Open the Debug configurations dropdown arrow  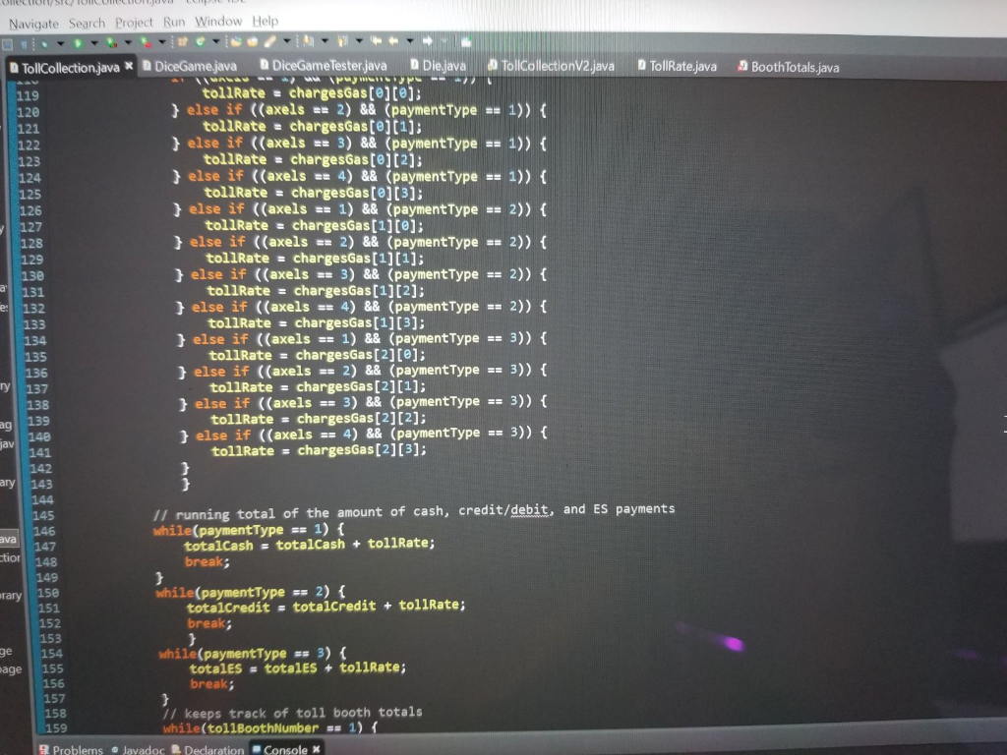pyautogui.click(x=61, y=41)
